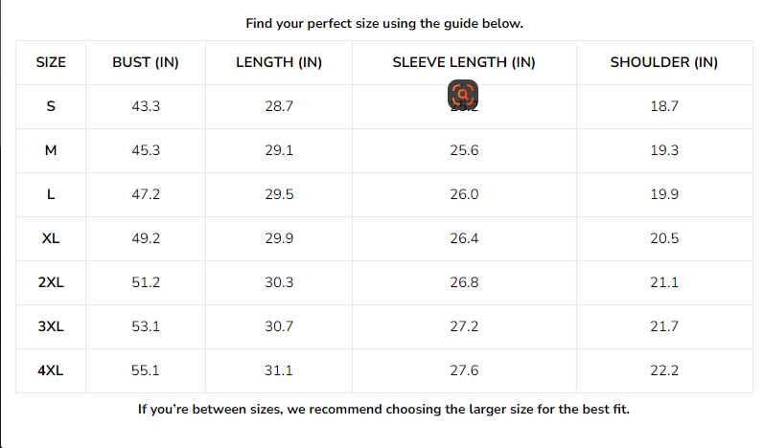
Task: Click the 22.2 shoulder value
Action: [x=664, y=370]
